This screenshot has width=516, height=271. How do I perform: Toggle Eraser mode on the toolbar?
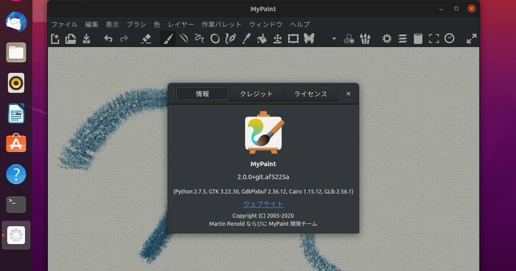146,39
